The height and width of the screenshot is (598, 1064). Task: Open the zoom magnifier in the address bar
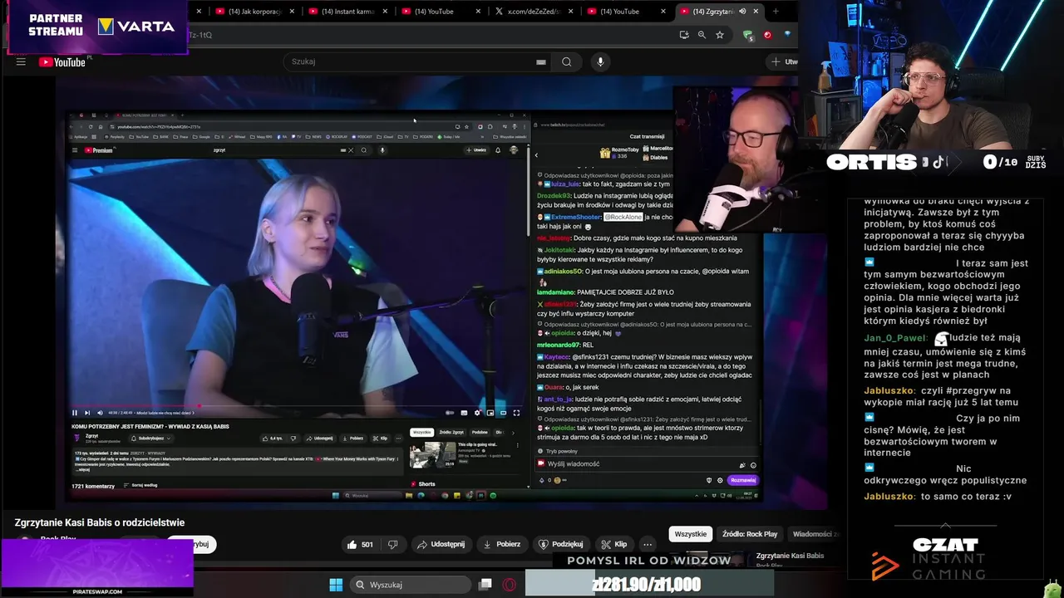click(x=702, y=35)
